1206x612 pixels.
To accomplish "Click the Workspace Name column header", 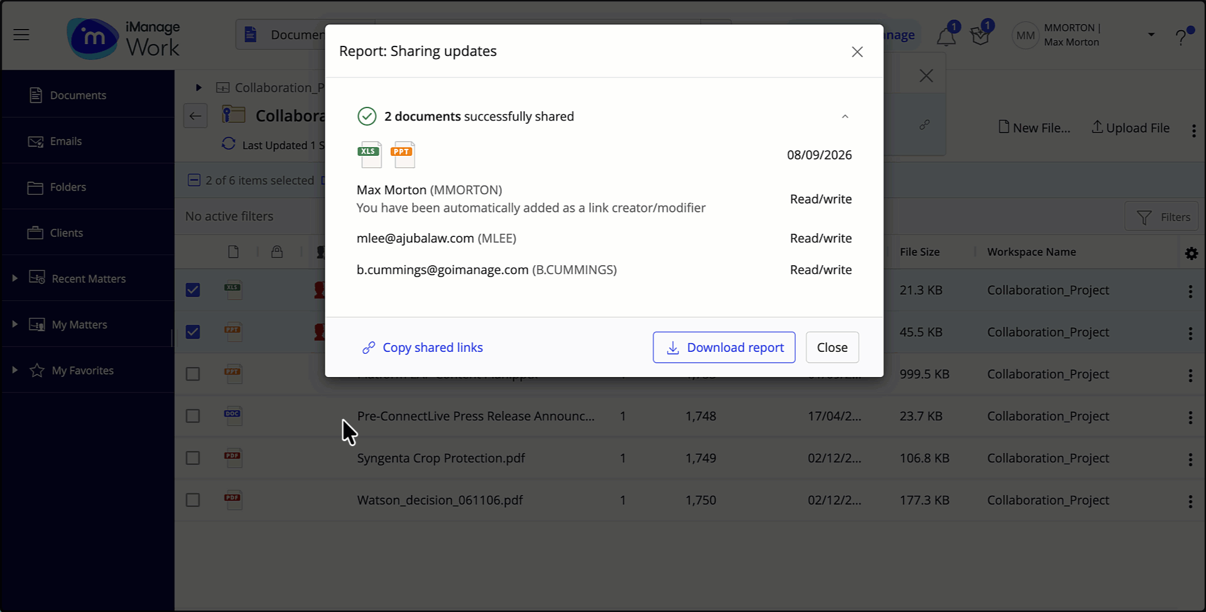I will coord(1031,251).
